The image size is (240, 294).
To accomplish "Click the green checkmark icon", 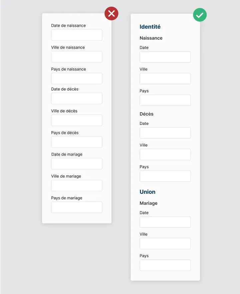I will point(200,15).
